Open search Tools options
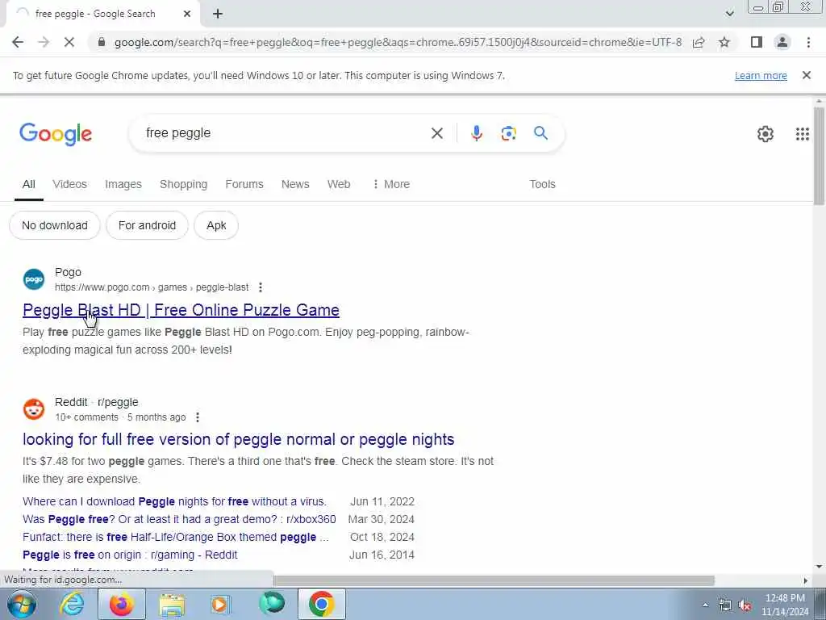 543,184
